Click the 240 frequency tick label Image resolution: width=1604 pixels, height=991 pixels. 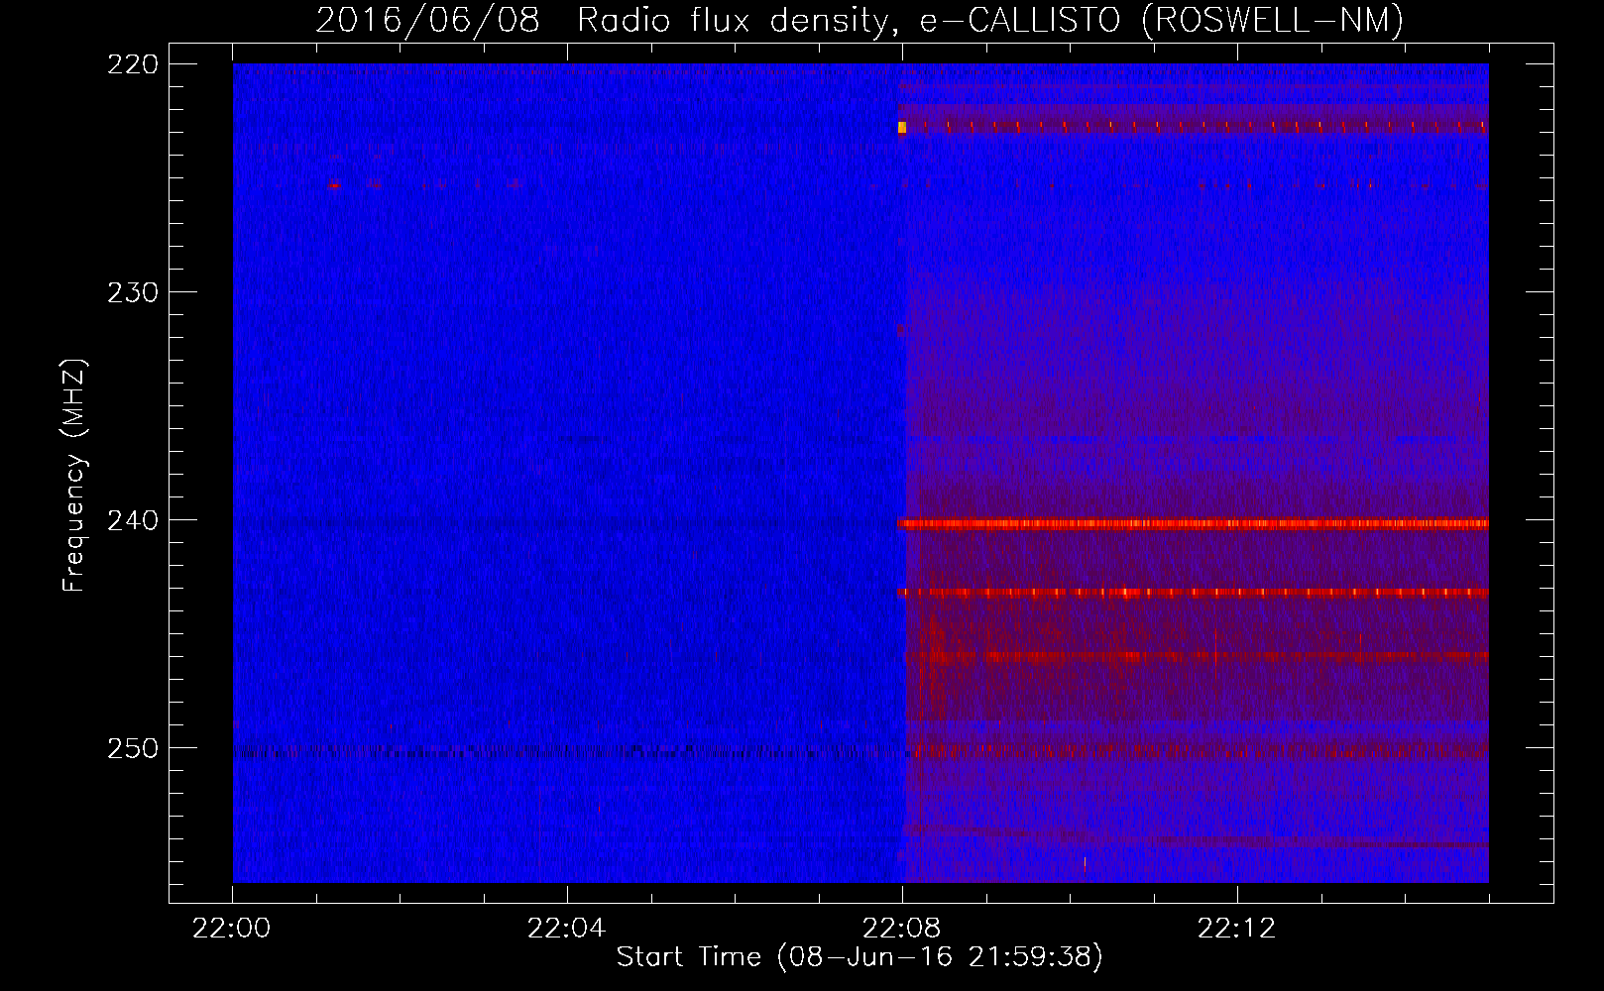(x=132, y=521)
